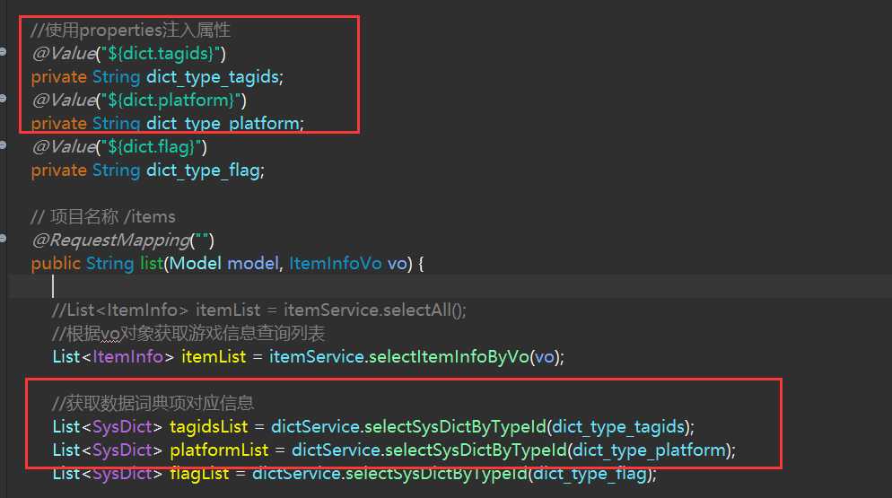Click the 'flagList' variable name

[199, 474]
